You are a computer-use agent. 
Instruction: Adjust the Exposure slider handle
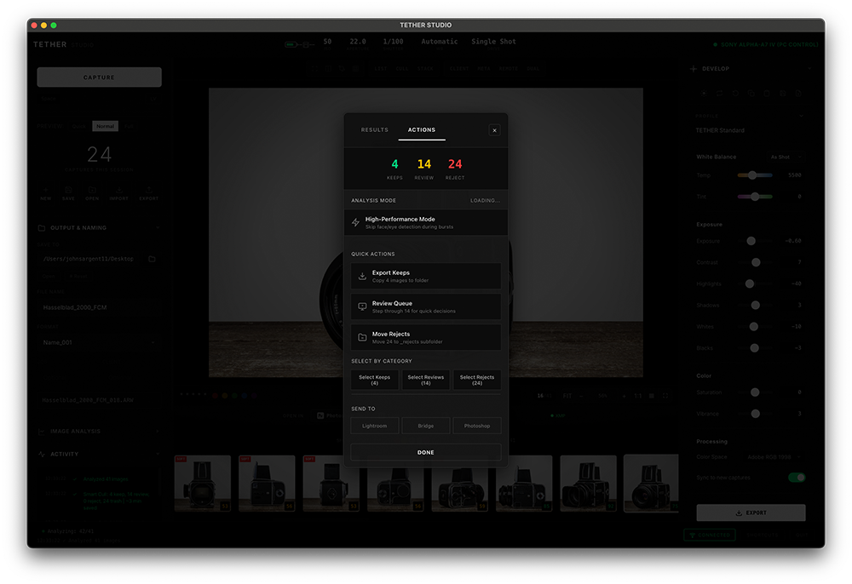(751, 241)
